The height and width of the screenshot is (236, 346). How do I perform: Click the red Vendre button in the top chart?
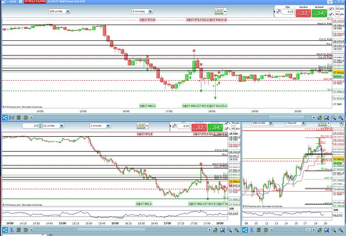click(x=303, y=13)
